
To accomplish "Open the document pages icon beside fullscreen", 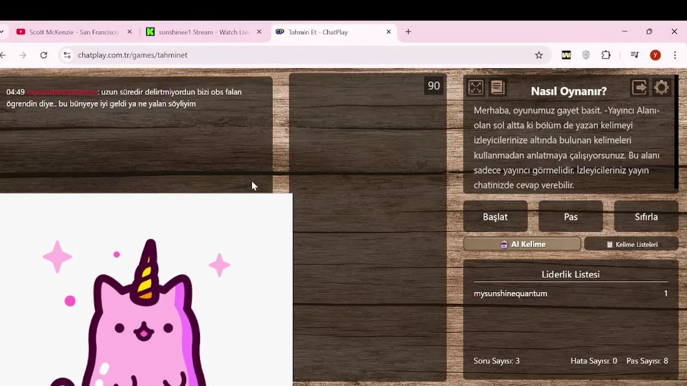I will point(498,87).
